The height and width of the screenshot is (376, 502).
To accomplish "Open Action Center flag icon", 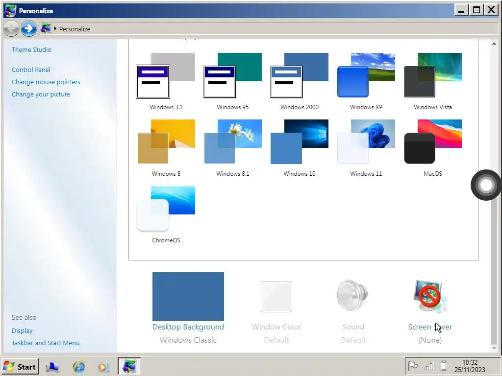I will click(413, 366).
